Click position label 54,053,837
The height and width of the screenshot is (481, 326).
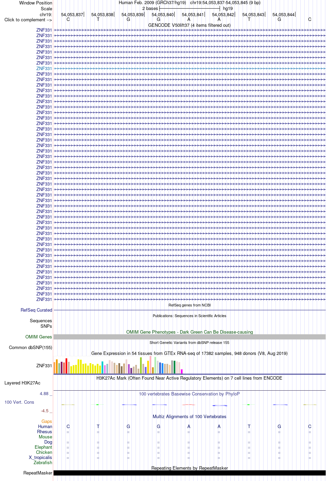tap(72, 14)
